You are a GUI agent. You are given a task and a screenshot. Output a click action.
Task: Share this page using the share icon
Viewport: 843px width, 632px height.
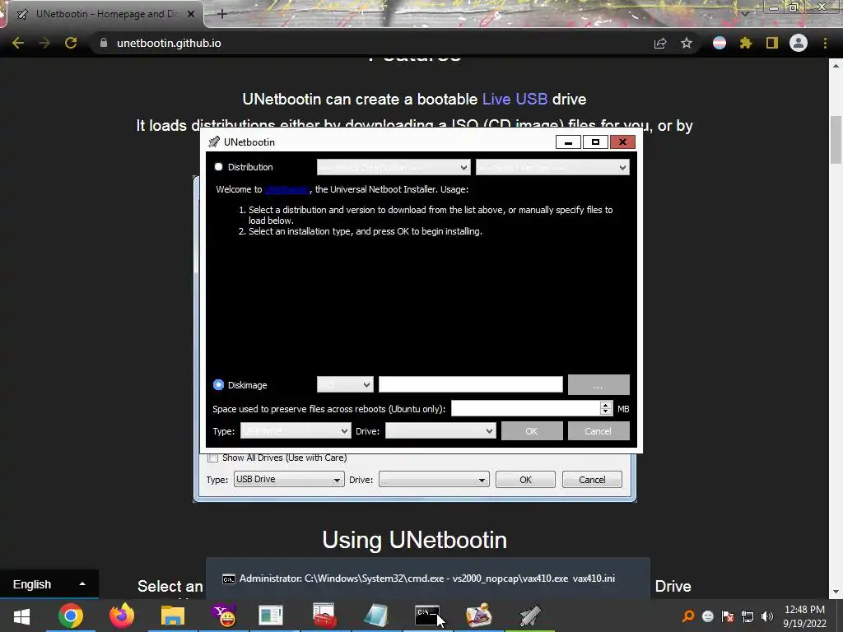[660, 43]
